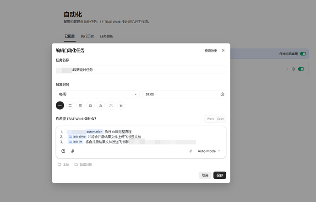Close the edit automation task dialog

point(223,50)
